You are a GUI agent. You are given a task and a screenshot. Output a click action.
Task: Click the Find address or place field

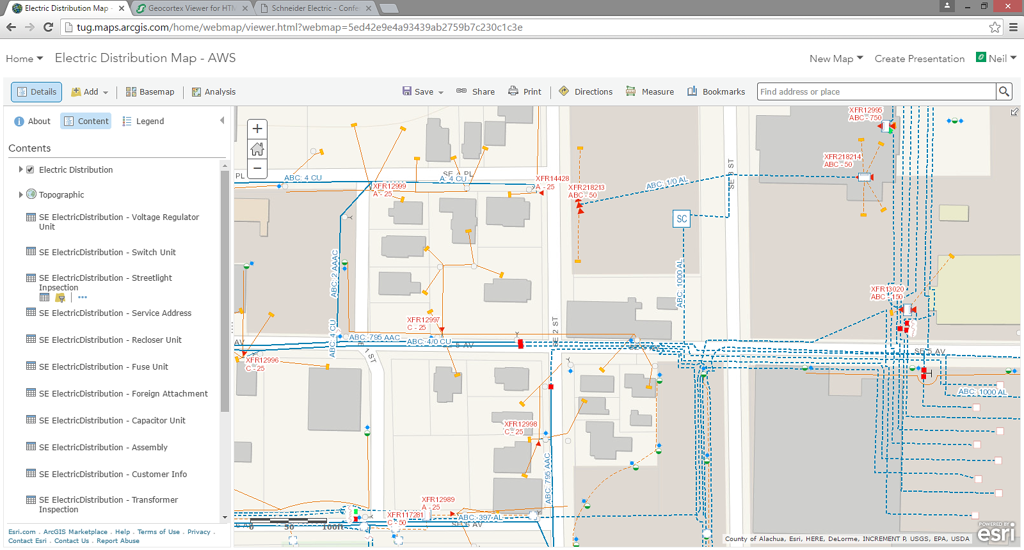pyautogui.click(x=876, y=92)
